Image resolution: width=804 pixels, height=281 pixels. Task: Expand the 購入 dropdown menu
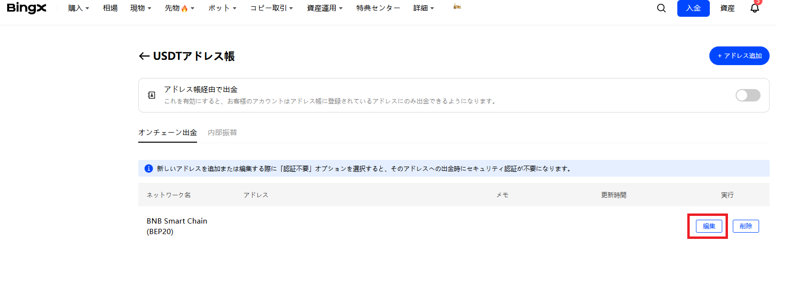(78, 8)
